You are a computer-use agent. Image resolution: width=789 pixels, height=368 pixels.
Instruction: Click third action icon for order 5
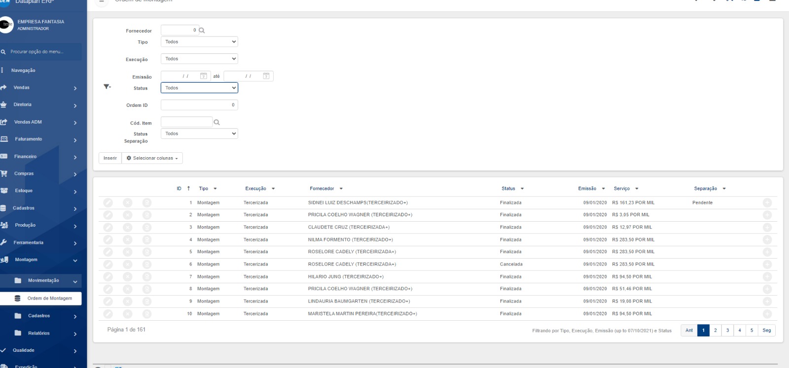147,252
